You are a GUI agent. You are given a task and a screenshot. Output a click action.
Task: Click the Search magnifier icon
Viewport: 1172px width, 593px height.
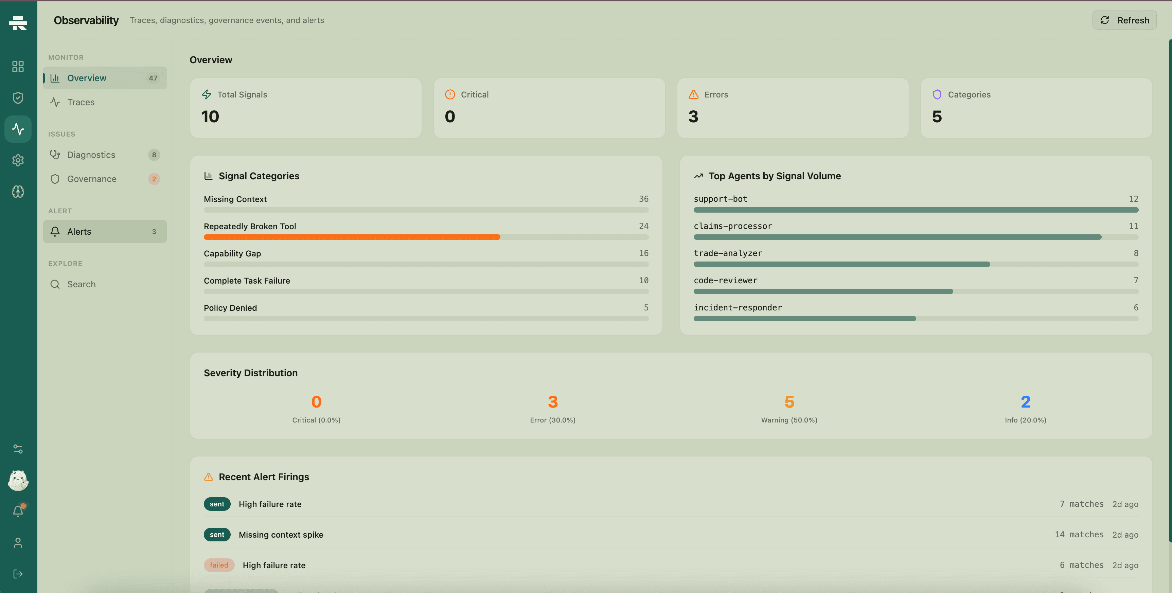(55, 284)
